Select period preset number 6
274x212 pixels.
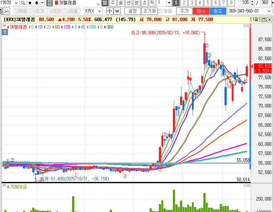point(216,3)
